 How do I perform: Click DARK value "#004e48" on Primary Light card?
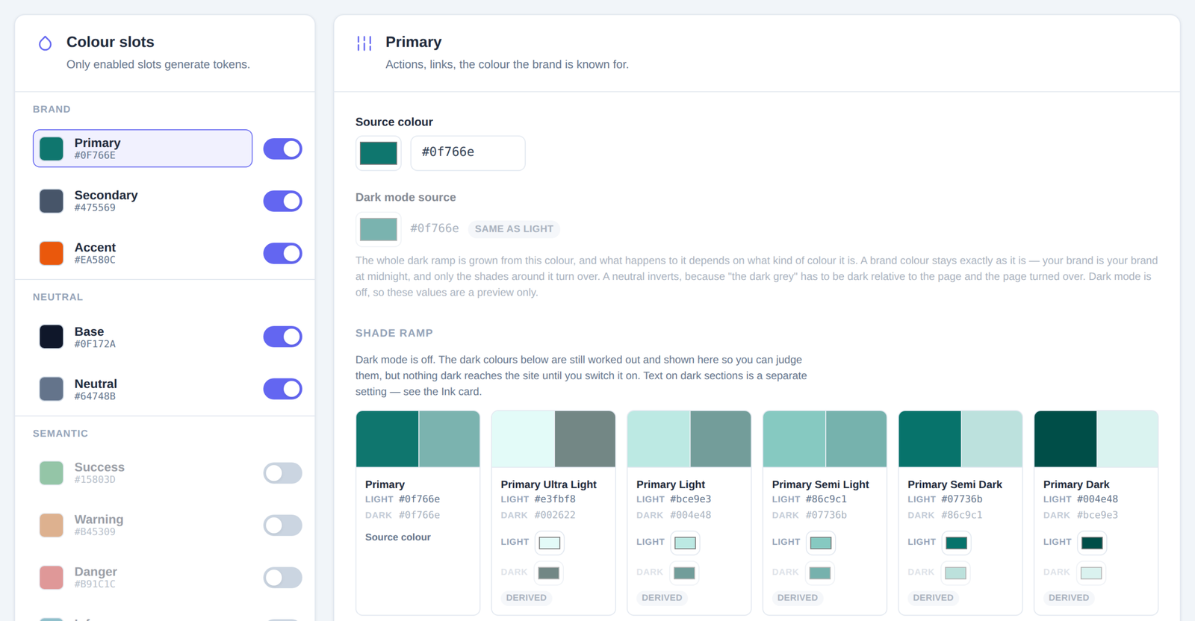[691, 515]
